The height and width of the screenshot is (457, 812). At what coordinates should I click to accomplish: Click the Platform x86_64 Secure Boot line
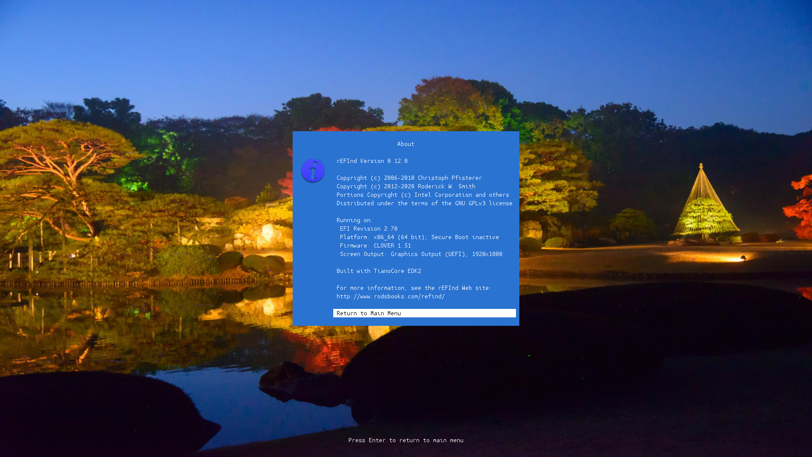(x=420, y=237)
